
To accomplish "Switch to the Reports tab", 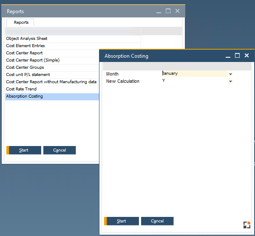I will pos(21,22).
